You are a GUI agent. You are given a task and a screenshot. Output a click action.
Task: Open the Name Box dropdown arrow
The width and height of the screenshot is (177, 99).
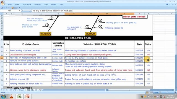point(20,11)
